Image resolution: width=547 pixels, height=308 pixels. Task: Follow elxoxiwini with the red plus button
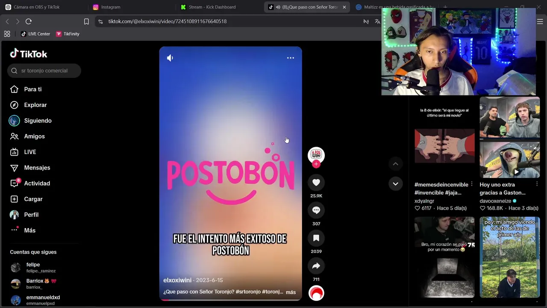click(316, 164)
